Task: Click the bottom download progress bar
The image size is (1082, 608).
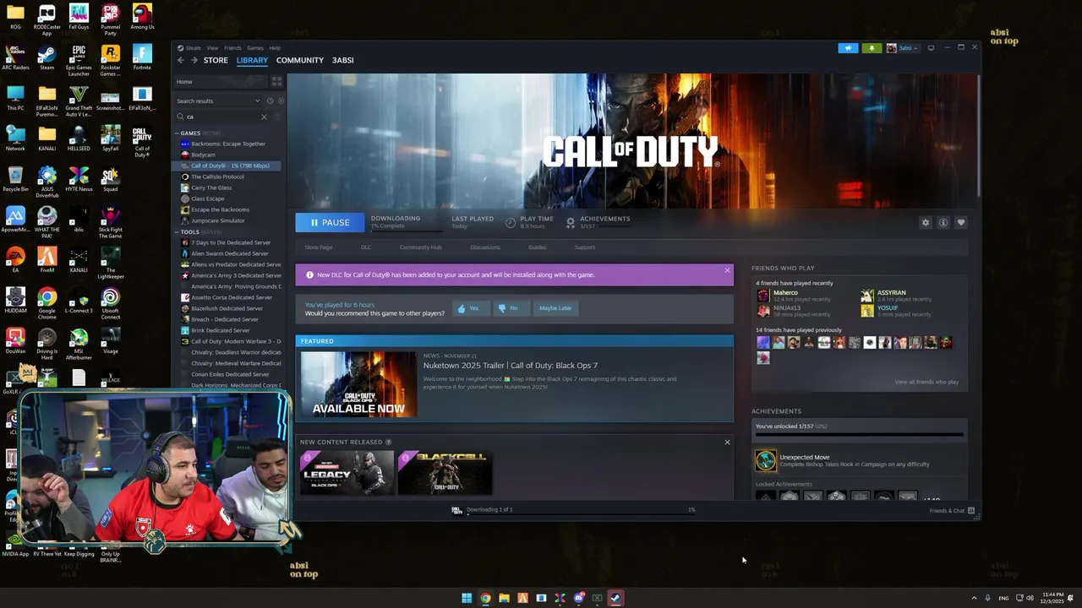Action: [x=580, y=513]
